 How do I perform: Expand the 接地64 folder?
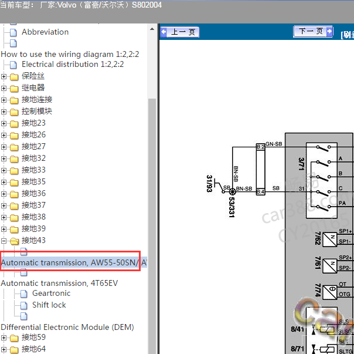tap(4, 350)
